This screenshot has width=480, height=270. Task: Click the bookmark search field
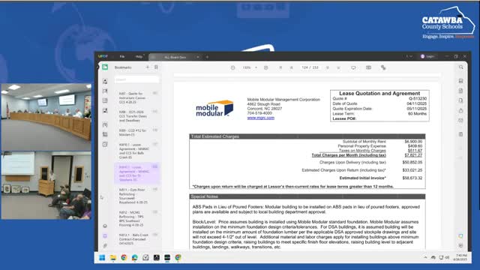(x=136, y=79)
